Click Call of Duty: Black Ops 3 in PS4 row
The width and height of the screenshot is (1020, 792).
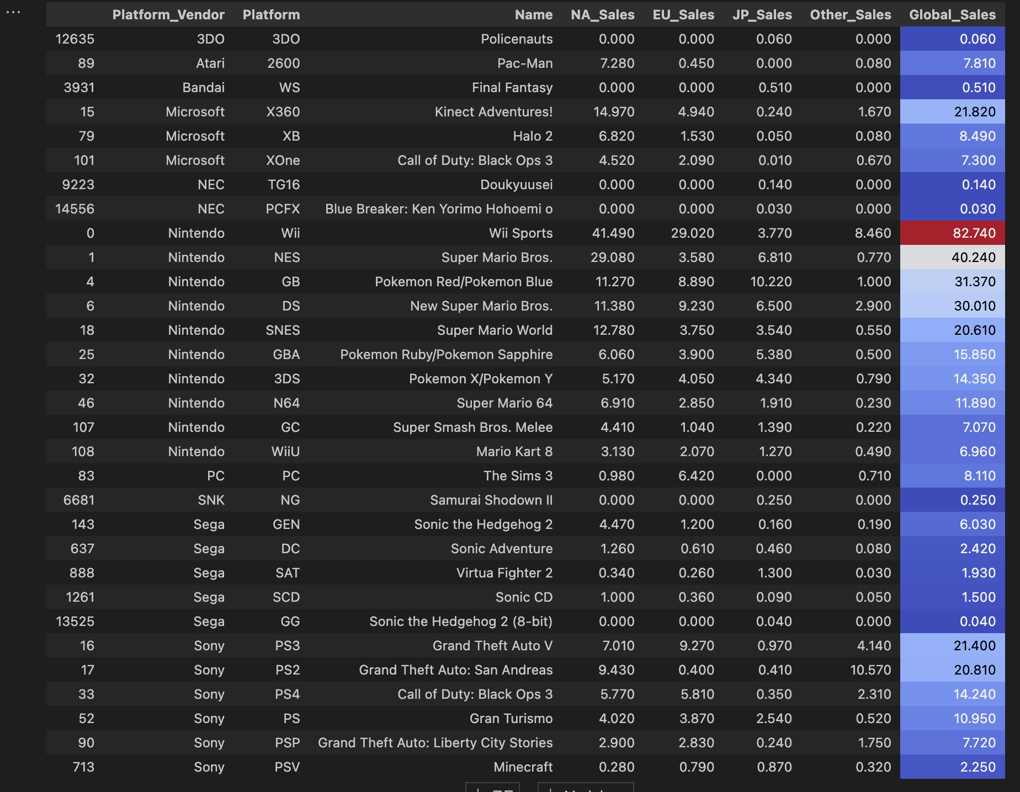475,694
